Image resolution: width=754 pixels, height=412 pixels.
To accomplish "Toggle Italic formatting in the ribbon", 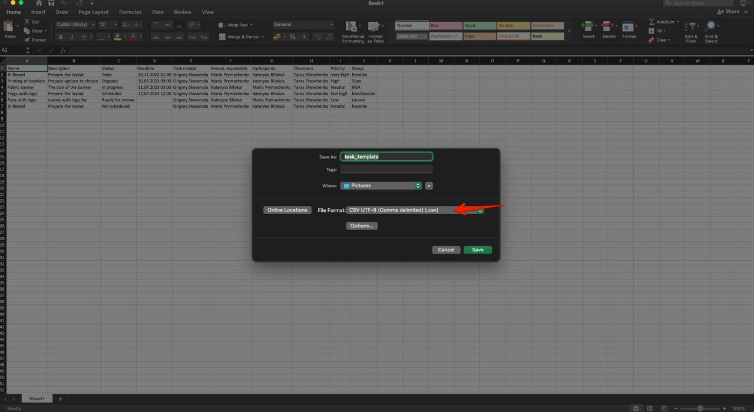I will tap(72, 36).
